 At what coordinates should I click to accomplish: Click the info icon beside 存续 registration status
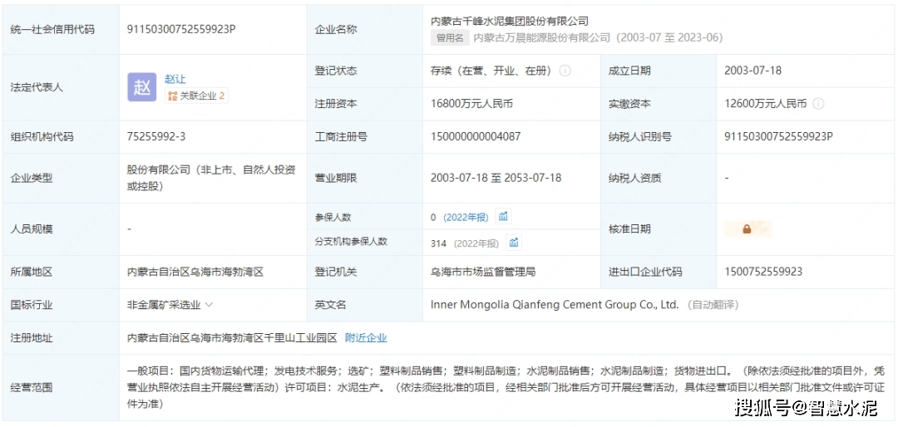click(565, 71)
